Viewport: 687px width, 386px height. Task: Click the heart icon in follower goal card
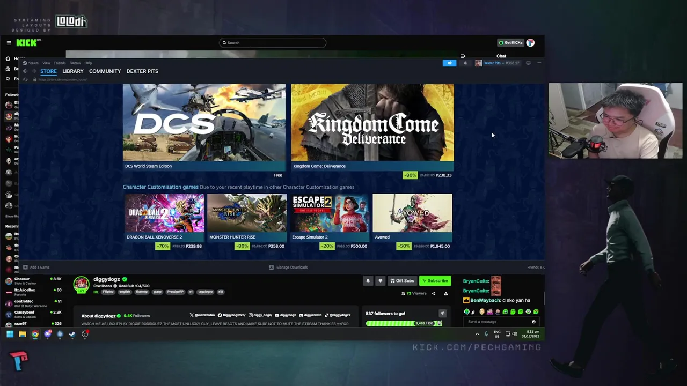(442, 313)
